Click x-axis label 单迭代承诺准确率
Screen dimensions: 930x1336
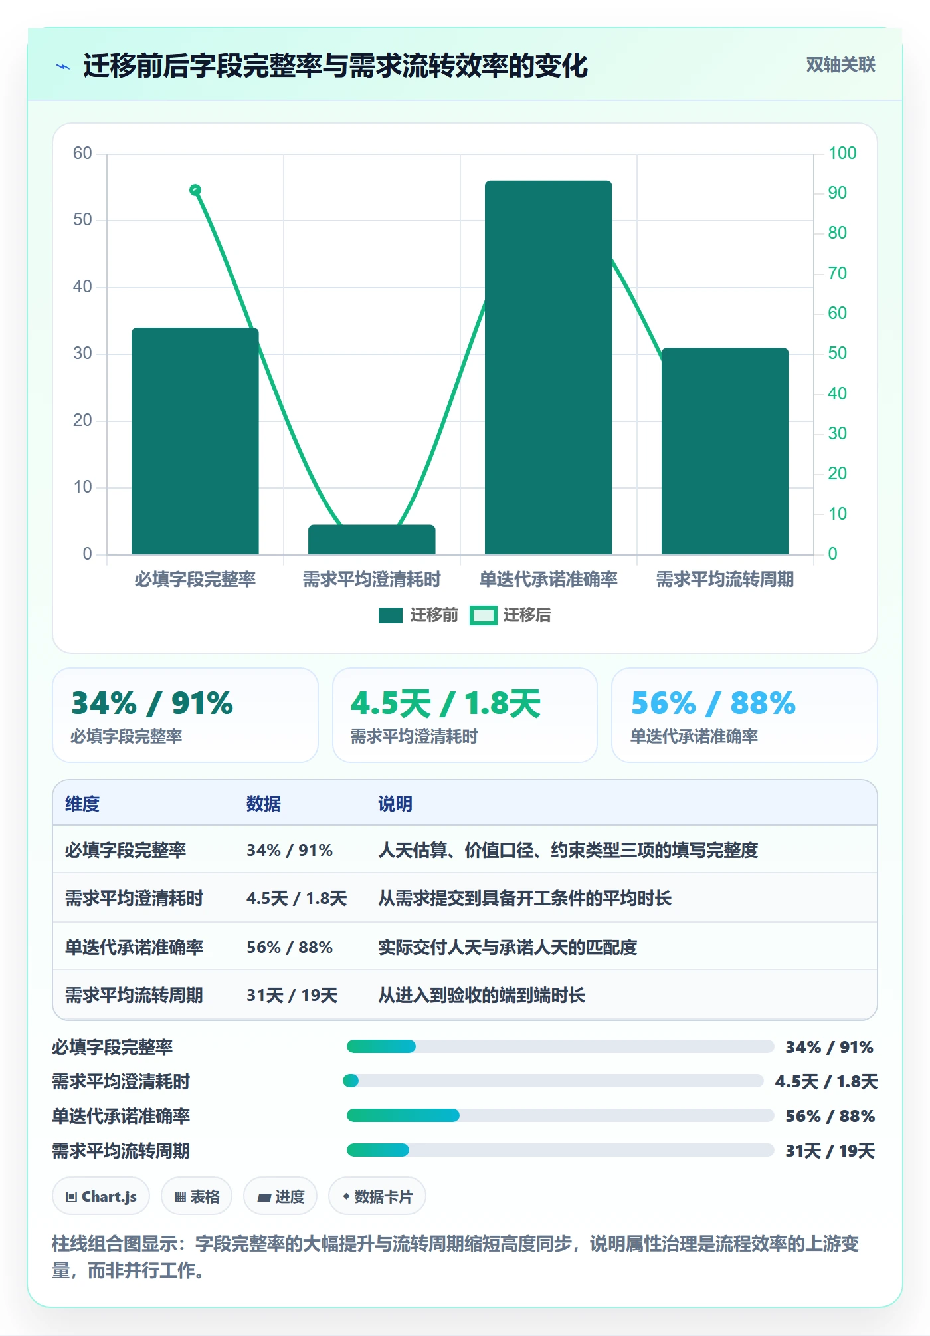[x=549, y=579]
